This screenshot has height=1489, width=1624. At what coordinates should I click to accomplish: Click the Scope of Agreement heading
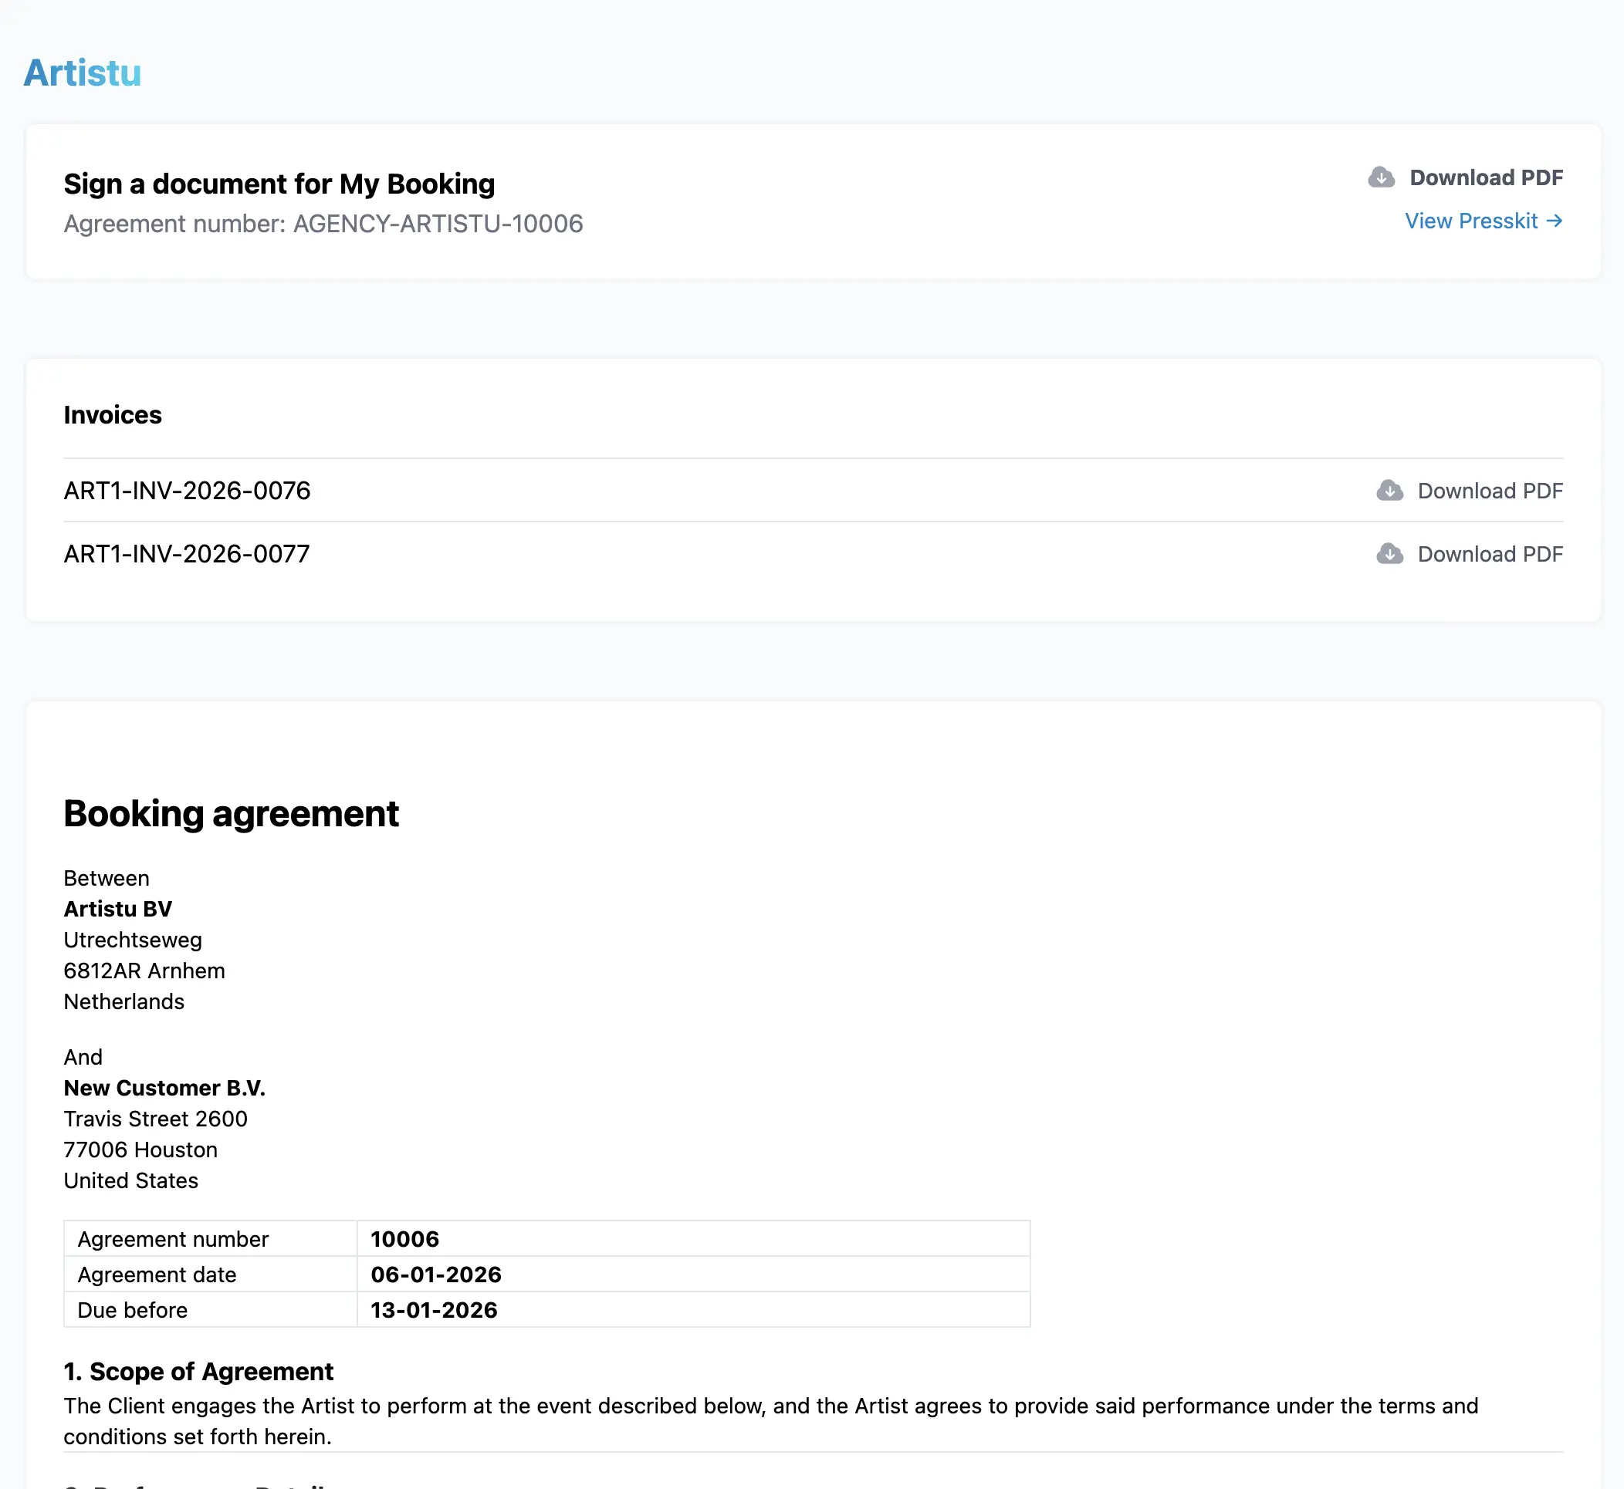pyautogui.click(x=198, y=1372)
